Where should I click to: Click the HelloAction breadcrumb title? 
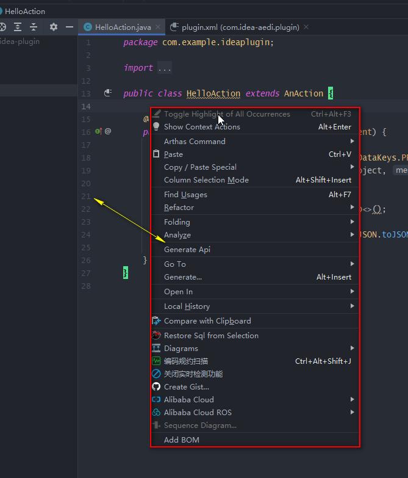25,11
